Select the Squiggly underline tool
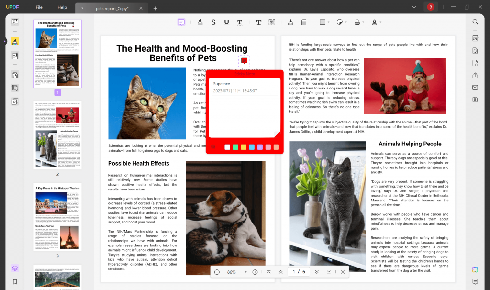This screenshot has height=290, width=490. click(240, 22)
